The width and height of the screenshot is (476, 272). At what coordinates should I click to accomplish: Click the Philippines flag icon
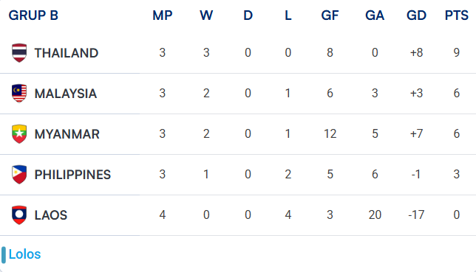click(19, 175)
